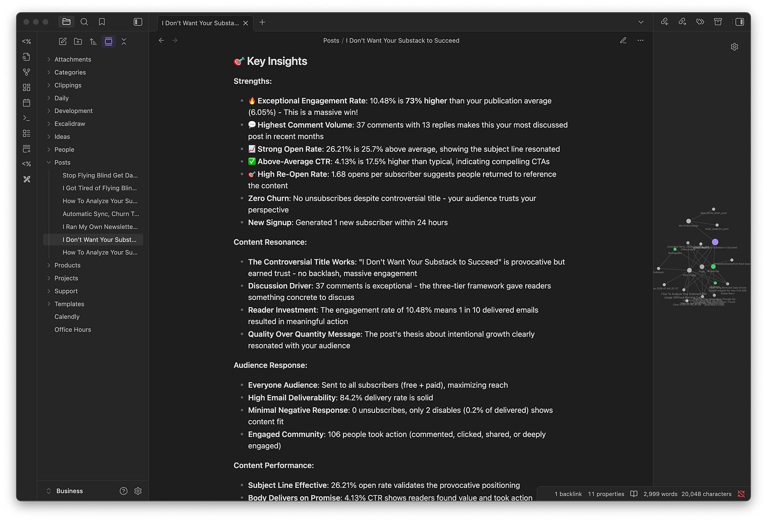Open note Automatic Sync, Churn T...
This screenshot has height=521, width=767.
click(x=100, y=214)
